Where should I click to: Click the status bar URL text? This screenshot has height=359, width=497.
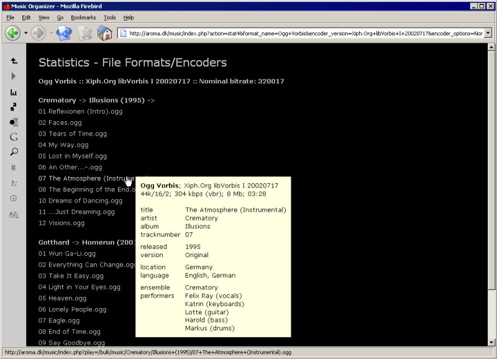(148, 352)
